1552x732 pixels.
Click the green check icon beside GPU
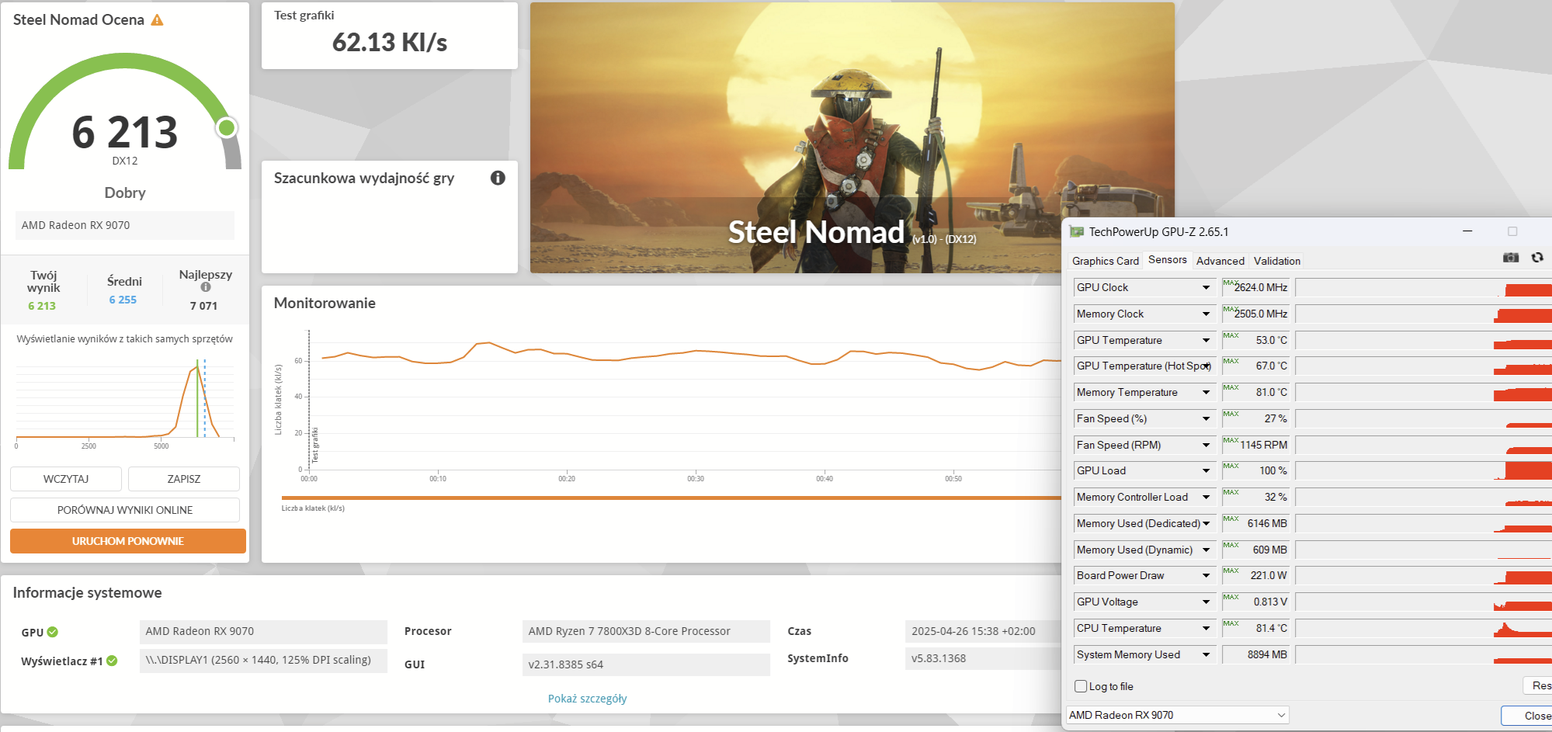click(53, 632)
